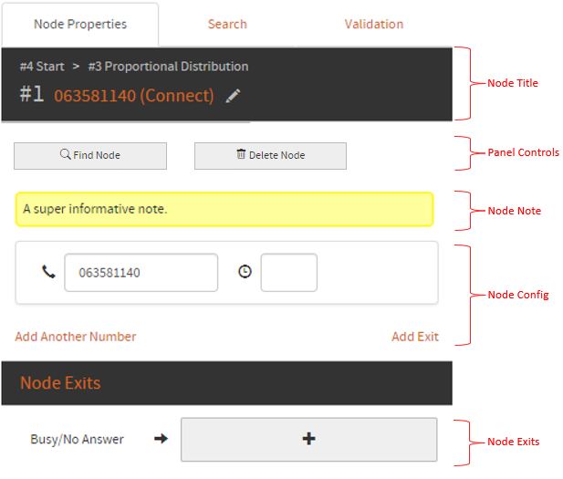Focus the phone number field containing 063581140

click(x=141, y=273)
